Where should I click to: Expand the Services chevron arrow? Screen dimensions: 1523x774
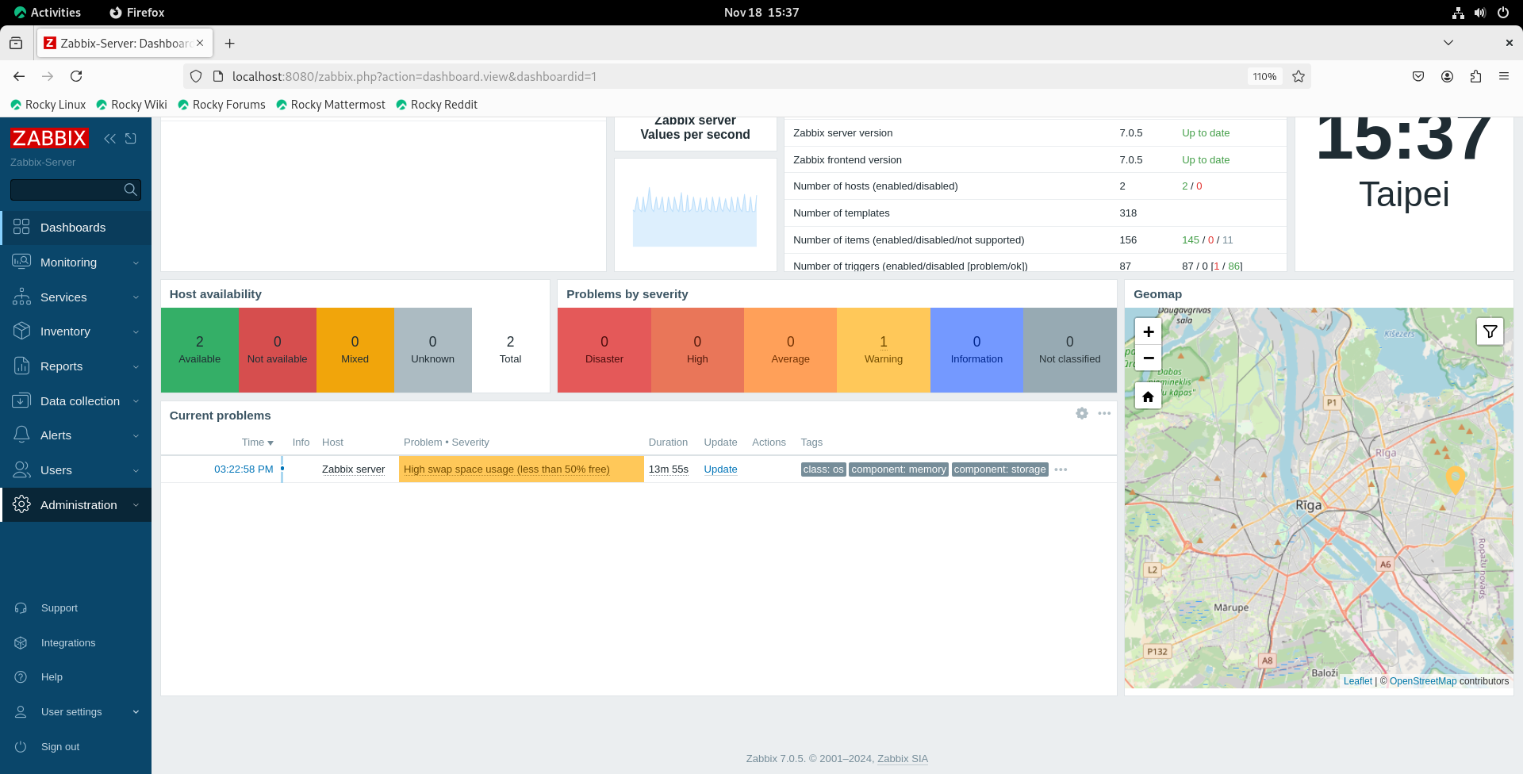136,297
